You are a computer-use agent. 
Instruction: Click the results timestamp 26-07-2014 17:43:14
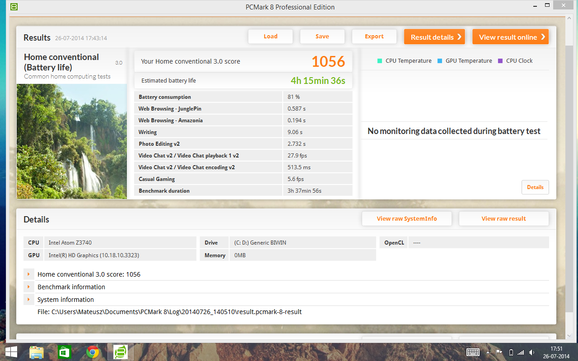(x=81, y=38)
